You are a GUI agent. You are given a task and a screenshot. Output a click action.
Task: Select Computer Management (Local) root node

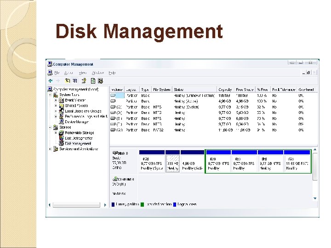76,90
